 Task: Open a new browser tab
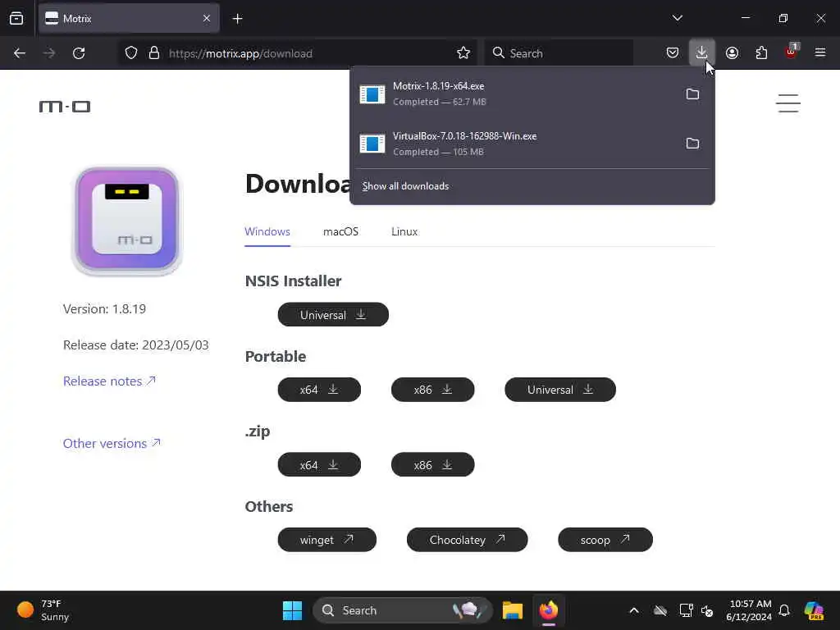click(237, 19)
